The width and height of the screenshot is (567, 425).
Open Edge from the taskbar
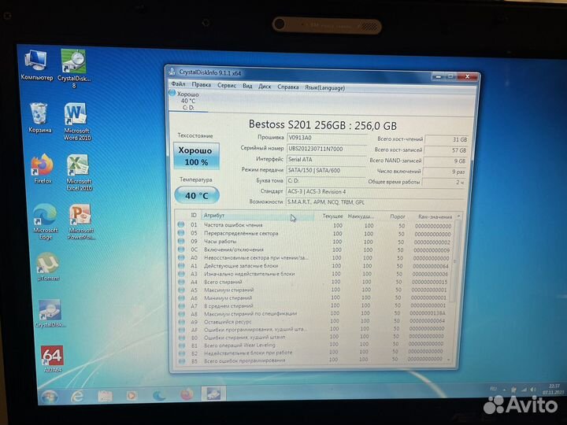[159, 395]
